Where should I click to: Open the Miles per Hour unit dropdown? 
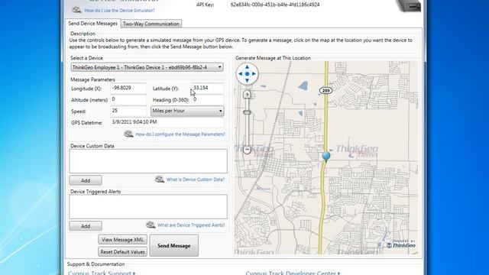187,111
